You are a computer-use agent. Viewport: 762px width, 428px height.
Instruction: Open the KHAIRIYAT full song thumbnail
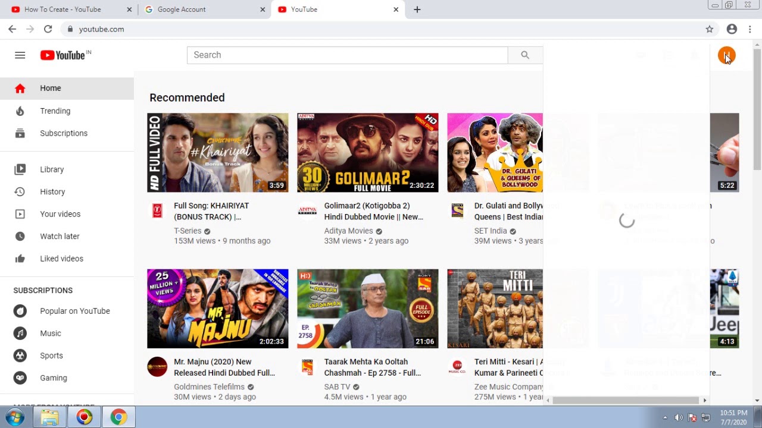(218, 153)
